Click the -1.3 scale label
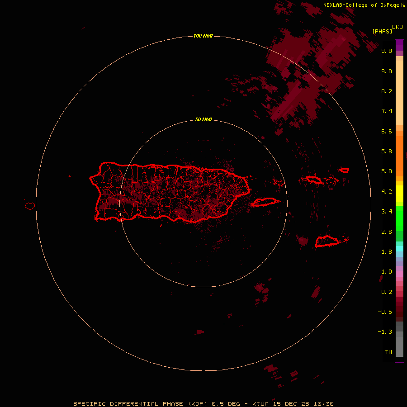The width and height of the screenshot is (407, 407). point(385,332)
